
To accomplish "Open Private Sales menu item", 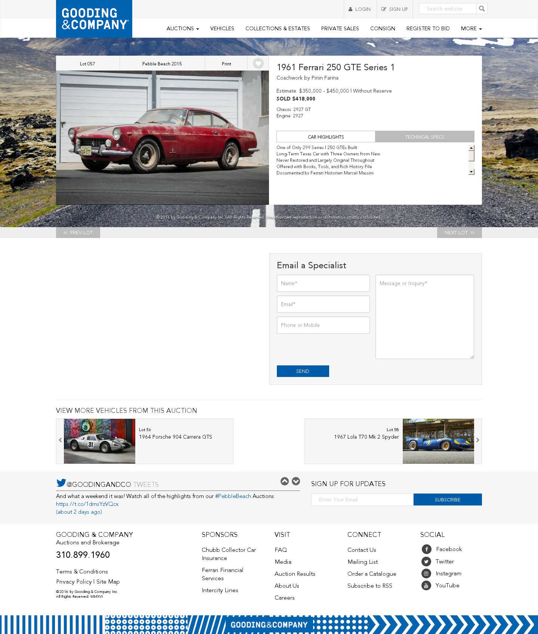I will 340,28.
